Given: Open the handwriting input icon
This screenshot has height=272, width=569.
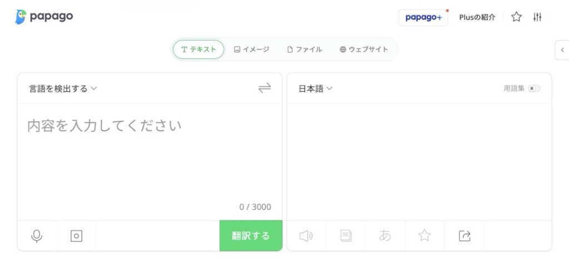Looking at the screenshot, I should (76, 236).
